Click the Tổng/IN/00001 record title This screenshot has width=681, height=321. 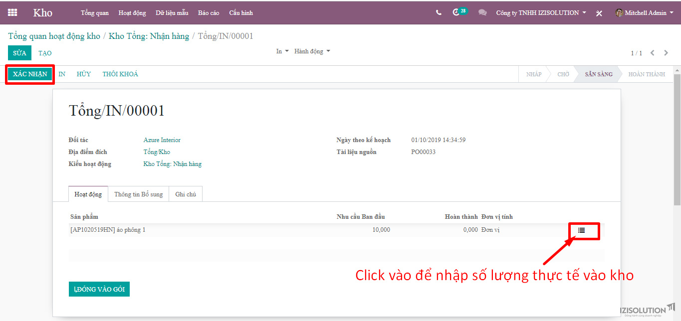(x=117, y=111)
